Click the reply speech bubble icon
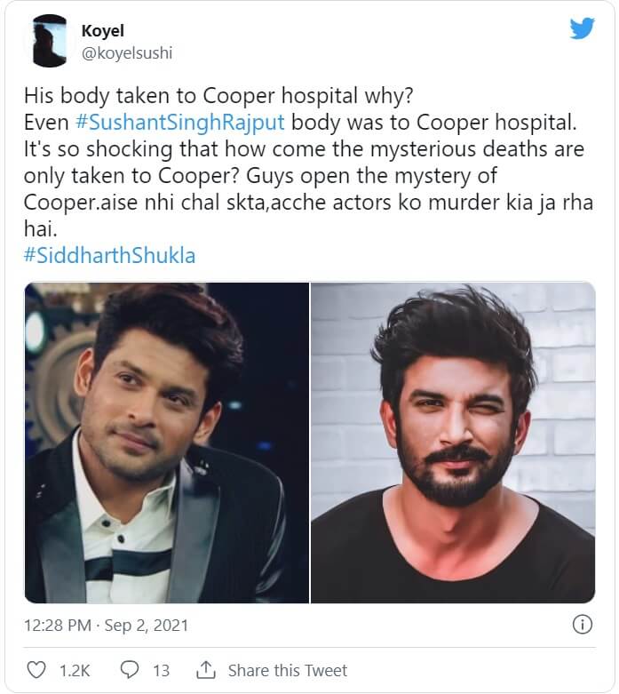 (129, 670)
